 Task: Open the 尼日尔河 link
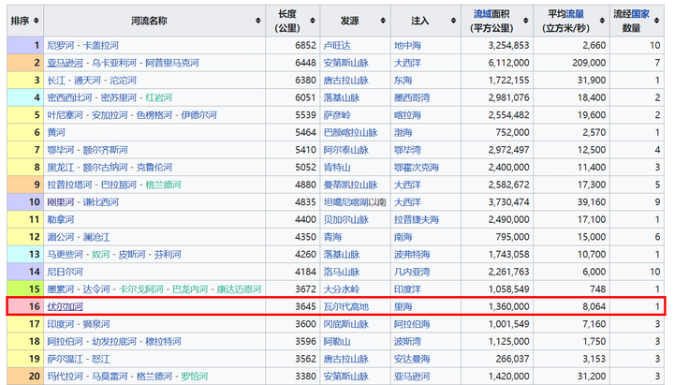point(65,272)
